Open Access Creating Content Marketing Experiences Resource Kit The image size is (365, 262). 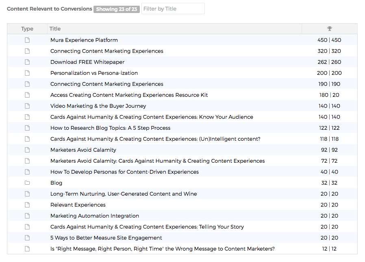pyautogui.click(x=129, y=95)
